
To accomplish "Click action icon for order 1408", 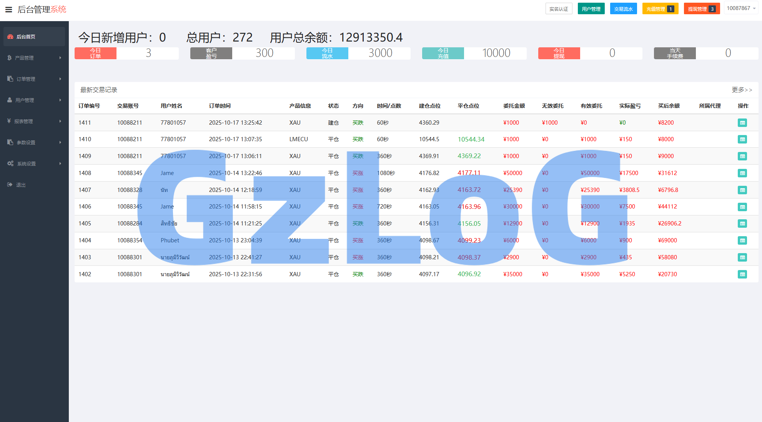I will pyautogui.click(x=742, y=173).
